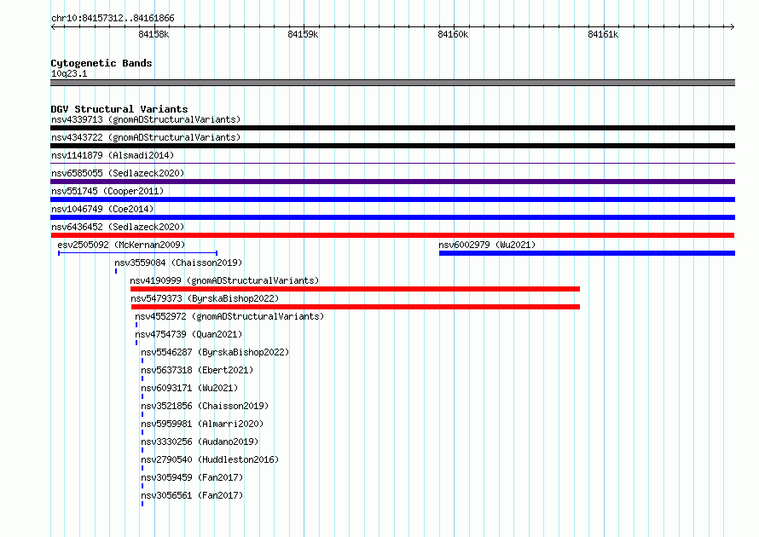Viewport: 759px width, 537px height.
Task: Open nsv6436452 (Sedlazeck2020) variant label
Action: tap(118, 227)
